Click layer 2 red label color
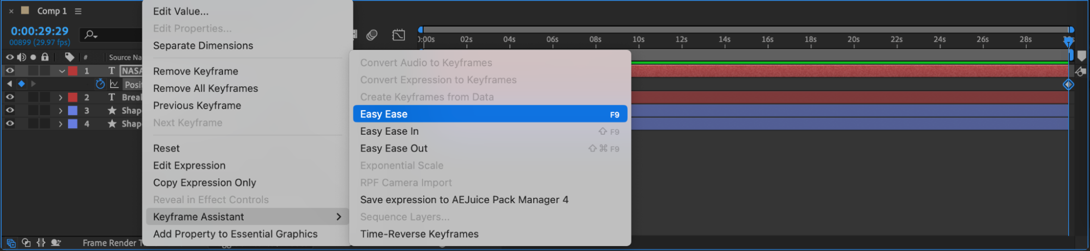Viewport: 1090px width, 251px height. tap(73, 98)
